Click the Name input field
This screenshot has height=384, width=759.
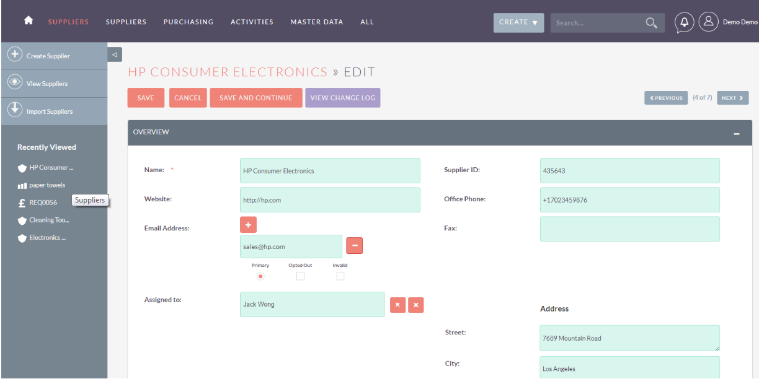(330, 170)
